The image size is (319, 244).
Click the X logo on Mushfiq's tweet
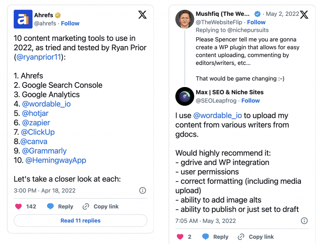(x=304, y=15)
